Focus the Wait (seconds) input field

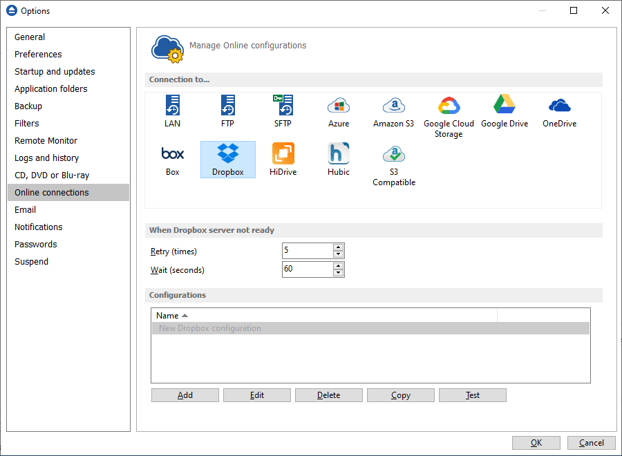point(308,269)
